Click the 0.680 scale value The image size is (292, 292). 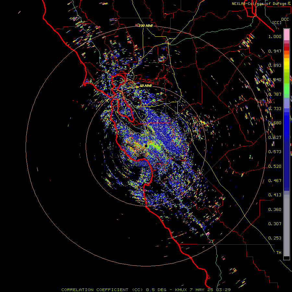tap(275, 123)
